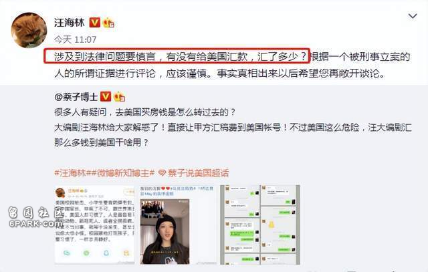Click the membership crown badge next to 汪海林
Viewport: 428px width, 272px height.
pyautogui.click(x=108, y=23)
